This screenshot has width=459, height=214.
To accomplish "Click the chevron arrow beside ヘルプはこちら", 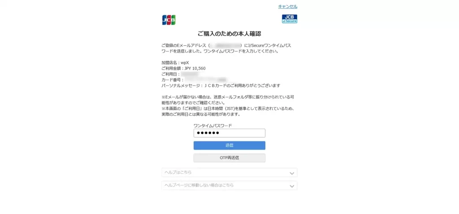I will (291, 173).
